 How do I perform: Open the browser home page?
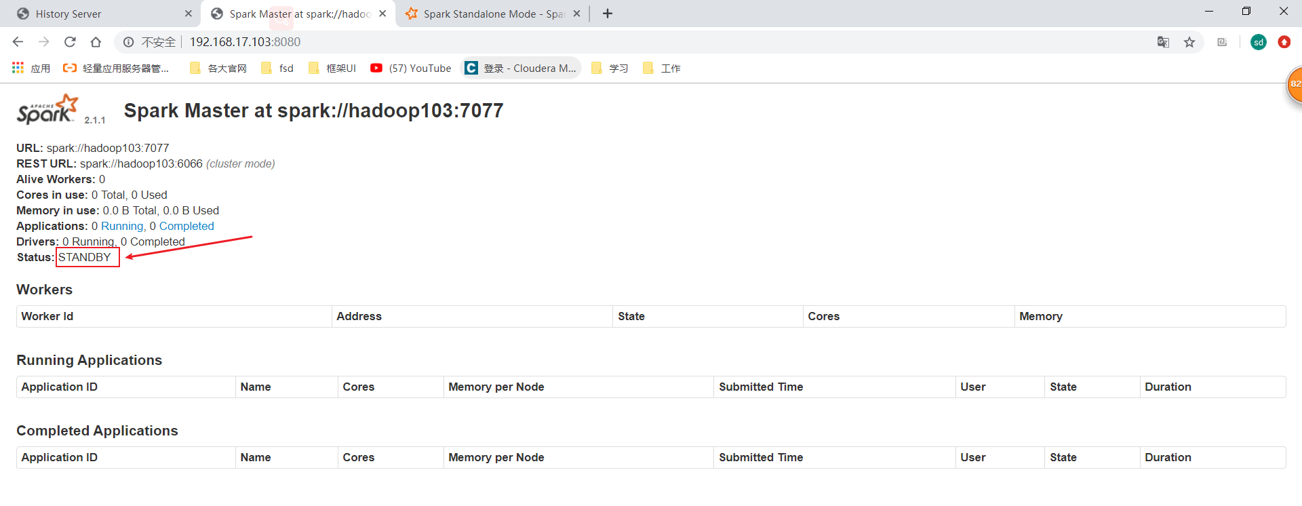tap(96, 42)
